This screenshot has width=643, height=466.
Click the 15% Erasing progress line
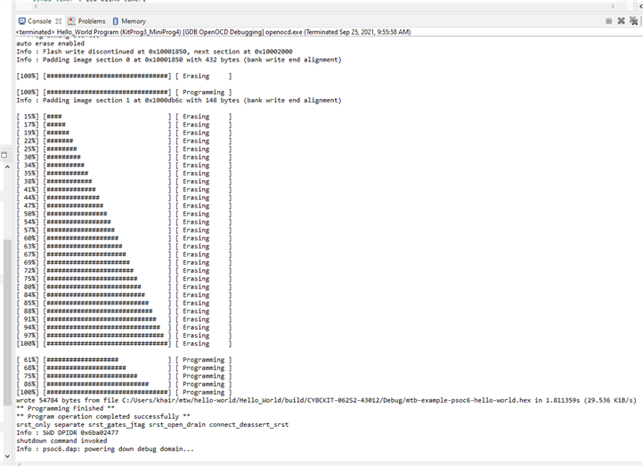pos(124,117)
